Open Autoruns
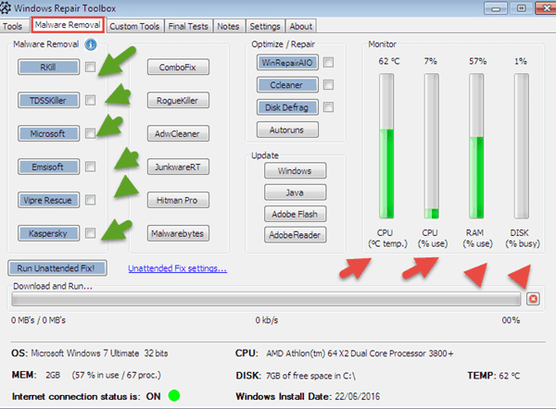Image resolution: width=556 pixels, height=409 pixels. tap(287, 130)
